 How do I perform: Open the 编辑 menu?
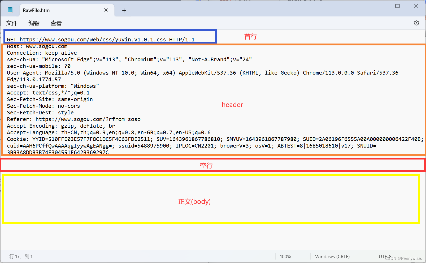(34, 23)
